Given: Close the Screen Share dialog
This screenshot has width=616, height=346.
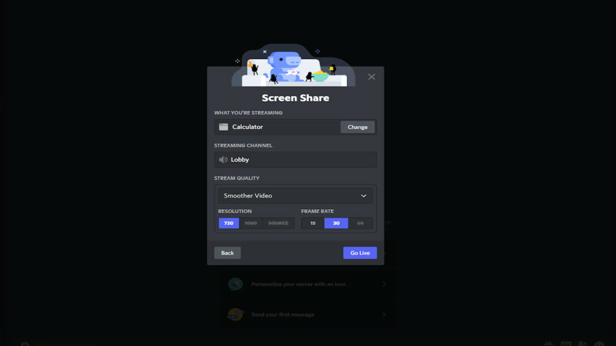Looking at the screenshot, I should click(371, 76).
